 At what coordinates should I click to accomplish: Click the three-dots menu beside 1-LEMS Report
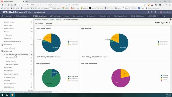click(x=167, y=23)
